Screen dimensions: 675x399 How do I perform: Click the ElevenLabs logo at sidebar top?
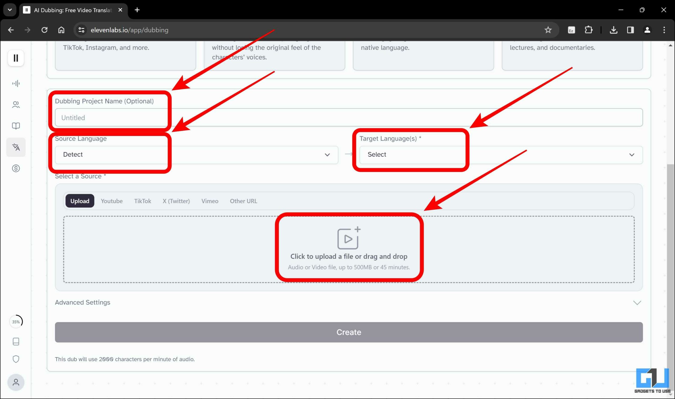pos(16,58)
